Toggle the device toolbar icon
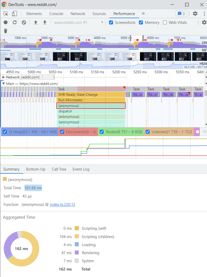Screen dimensions: 207x277 pyautogui.click(x=15, y=14)
